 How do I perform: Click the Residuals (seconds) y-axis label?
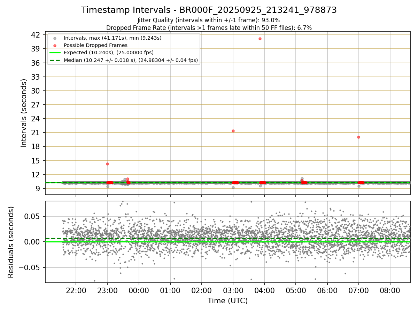click(x=11, y=242)
